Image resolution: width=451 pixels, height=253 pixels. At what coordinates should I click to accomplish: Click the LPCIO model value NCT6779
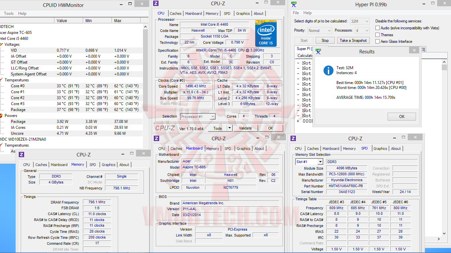pyautogui.click(x=231, y=187)
